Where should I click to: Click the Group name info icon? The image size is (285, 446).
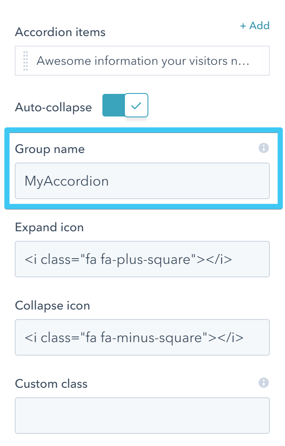(265, 148)
